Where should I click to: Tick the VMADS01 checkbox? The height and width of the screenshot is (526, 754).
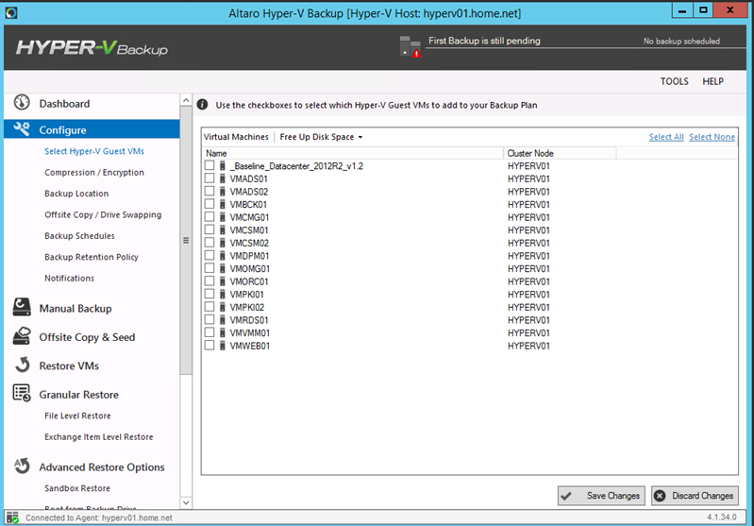pyautogui.click(x=209, y=178)
